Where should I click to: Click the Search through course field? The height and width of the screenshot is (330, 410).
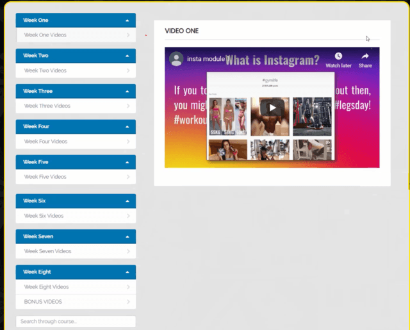(76, 322)
